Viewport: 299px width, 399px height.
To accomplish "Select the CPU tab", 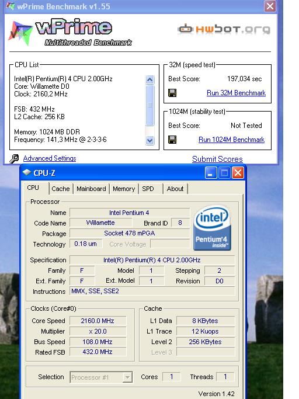I will click(33, 188).
